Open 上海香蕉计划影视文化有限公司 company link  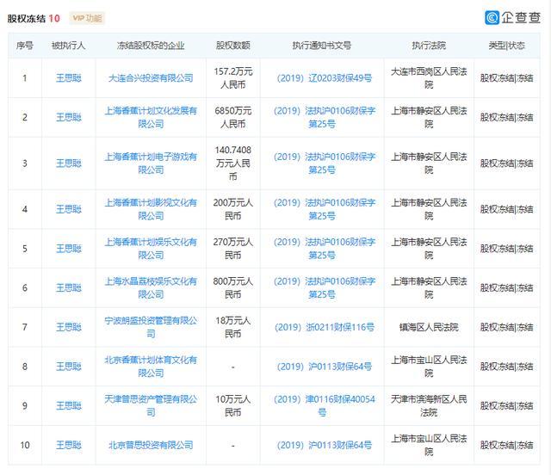pyautogui.click(x=151, y=209)
